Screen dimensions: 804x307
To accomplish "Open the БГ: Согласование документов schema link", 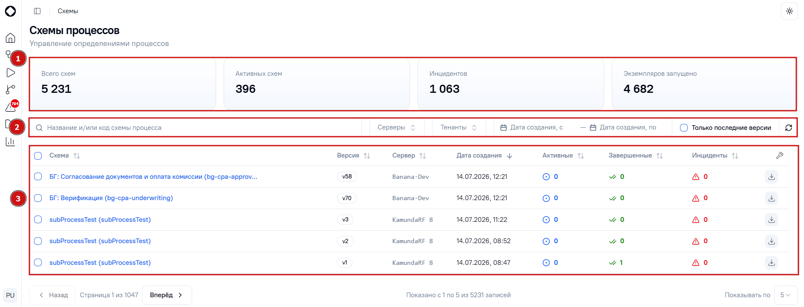I will (153, 177).
